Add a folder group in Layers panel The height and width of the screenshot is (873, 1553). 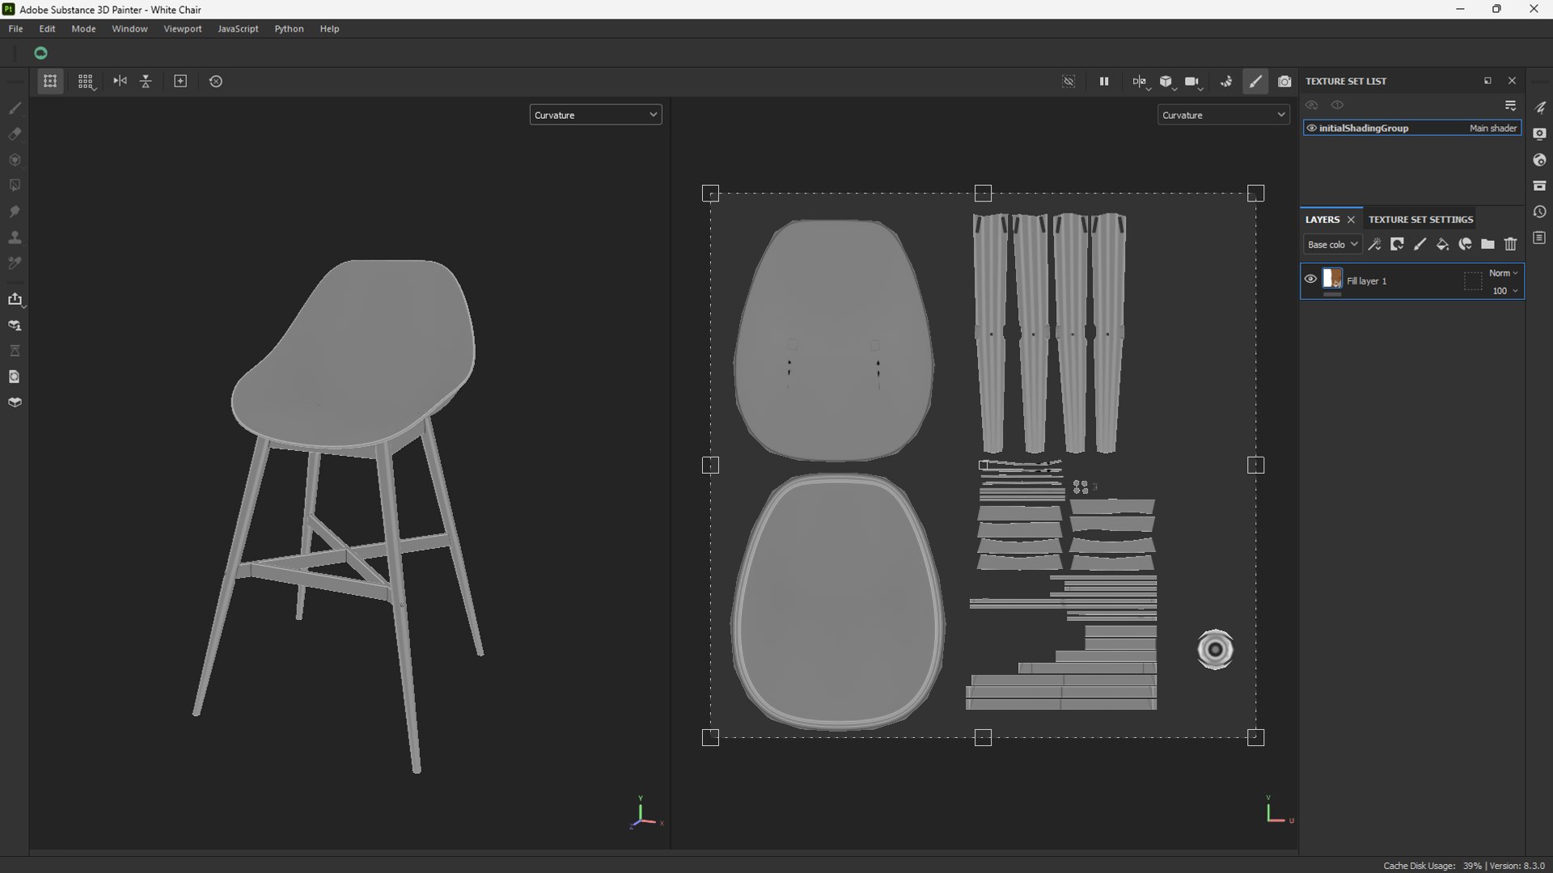pyautogui.click(x=1487, y=244)
